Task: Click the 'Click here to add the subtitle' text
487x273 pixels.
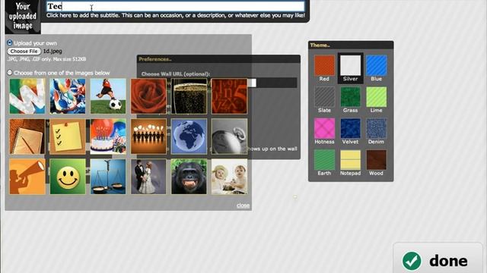Action: pos(176,15)
